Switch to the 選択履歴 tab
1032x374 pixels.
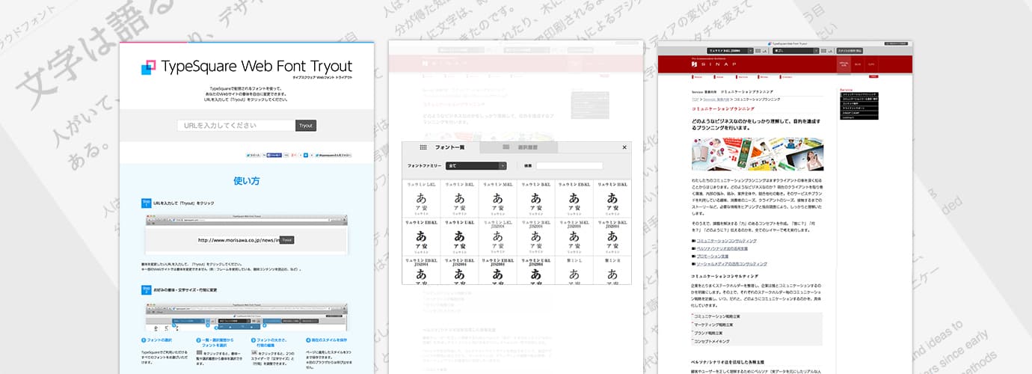coord(523,148)
